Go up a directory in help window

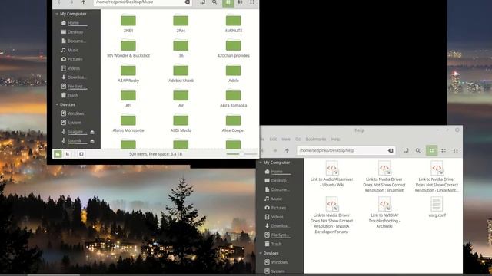[287, 150]
